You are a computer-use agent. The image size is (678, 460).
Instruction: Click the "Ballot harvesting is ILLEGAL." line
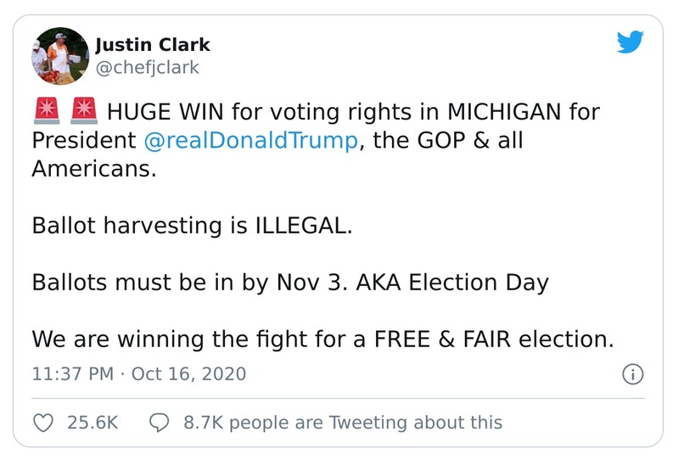click(191, 226)
